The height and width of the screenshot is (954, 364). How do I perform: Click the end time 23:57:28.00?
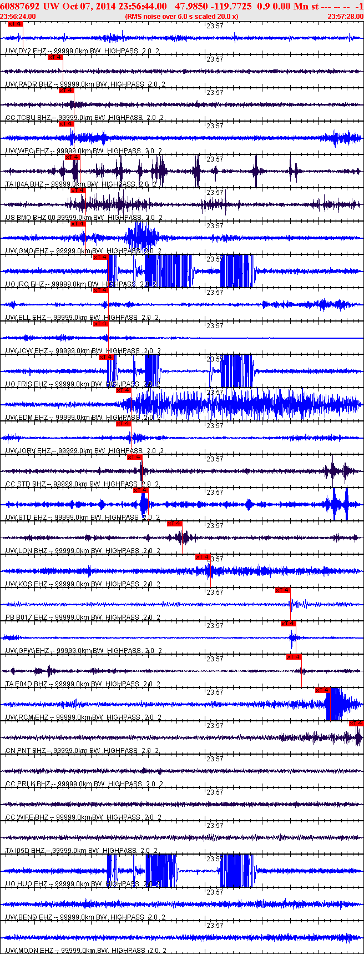coord(345,16)
